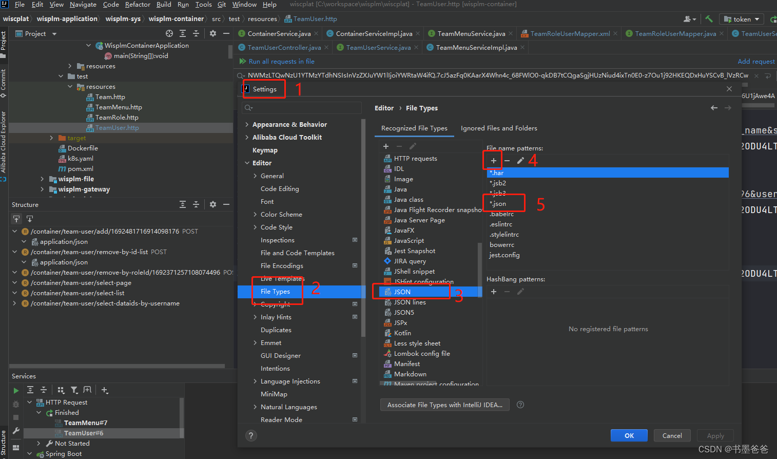Open Settings dialog help
Viewport: 777px width, 459px height.
point(250,435)
